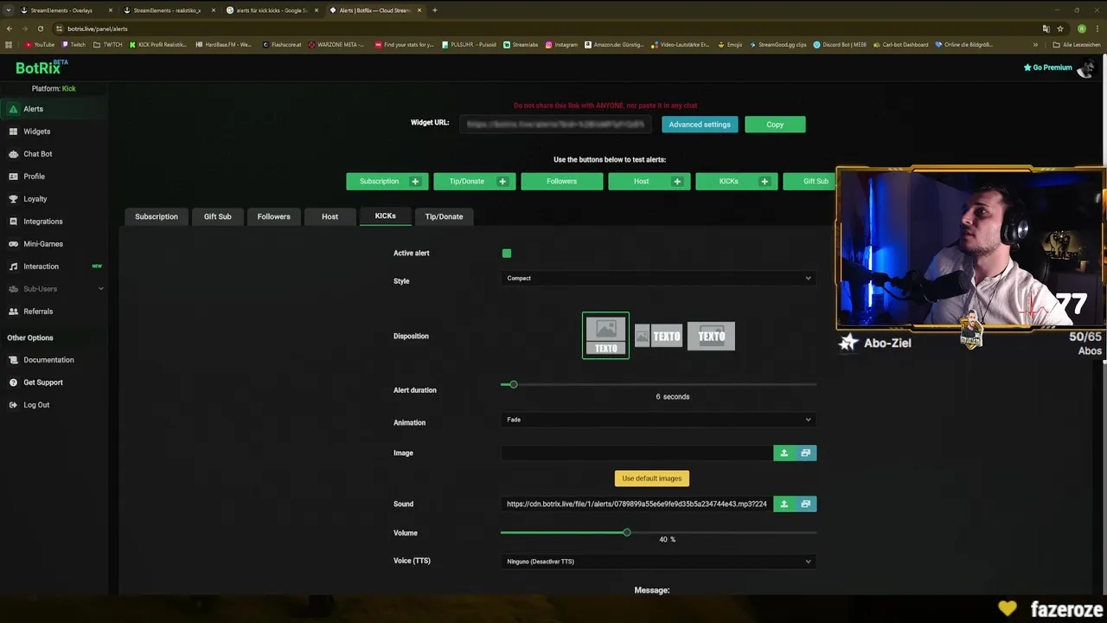Click plus icon beside KICKs test button
The width and height of the screenshot is (1107, 623).
pyautogui.click(x=765, y=182)
